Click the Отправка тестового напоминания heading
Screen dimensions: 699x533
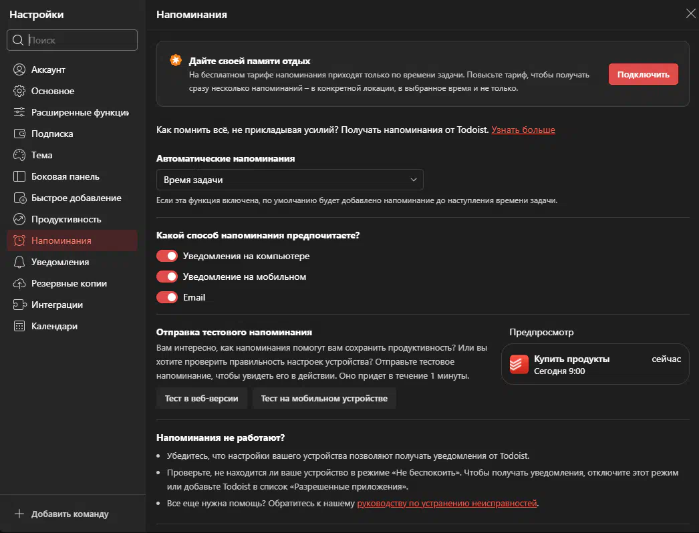pos(234,332)
